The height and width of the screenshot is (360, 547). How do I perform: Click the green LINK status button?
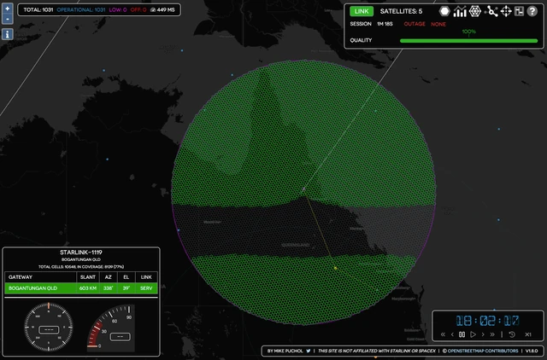tap(362, 11)
